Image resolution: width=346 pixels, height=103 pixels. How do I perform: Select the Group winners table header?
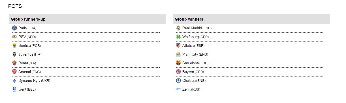pos(251,19)
